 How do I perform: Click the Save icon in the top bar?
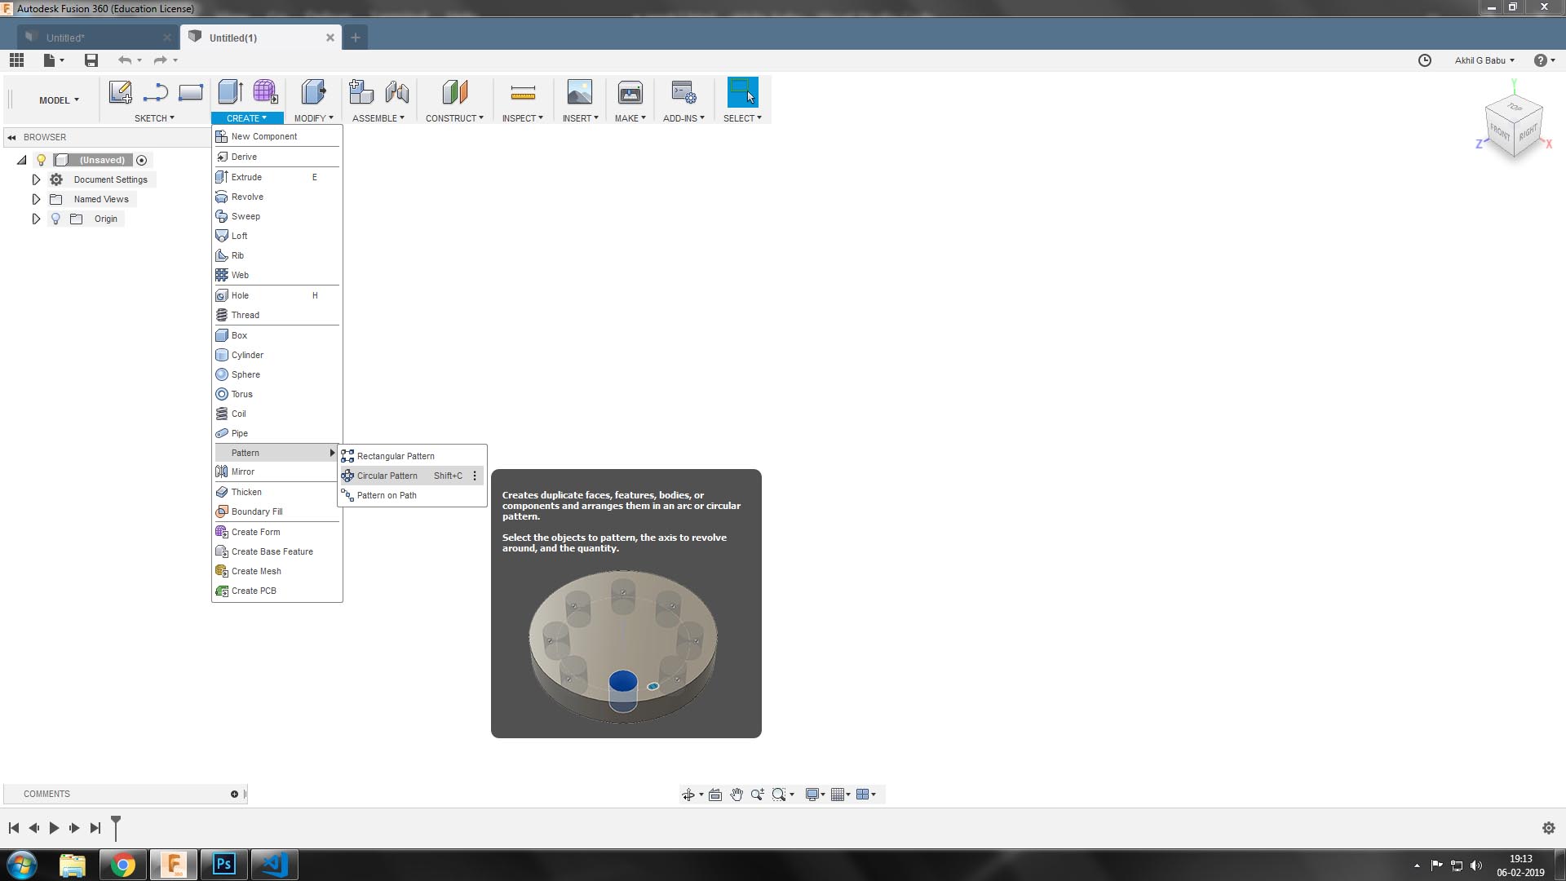91,60
